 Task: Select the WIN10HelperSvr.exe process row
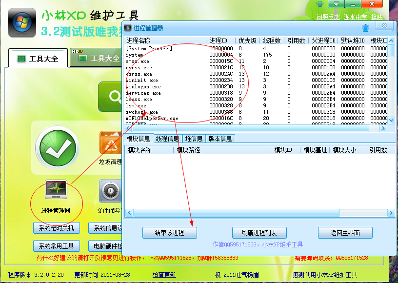click(x=256, y=118)
